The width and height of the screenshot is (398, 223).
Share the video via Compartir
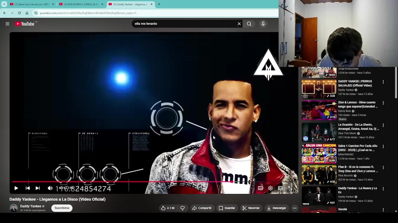[202, 208]
